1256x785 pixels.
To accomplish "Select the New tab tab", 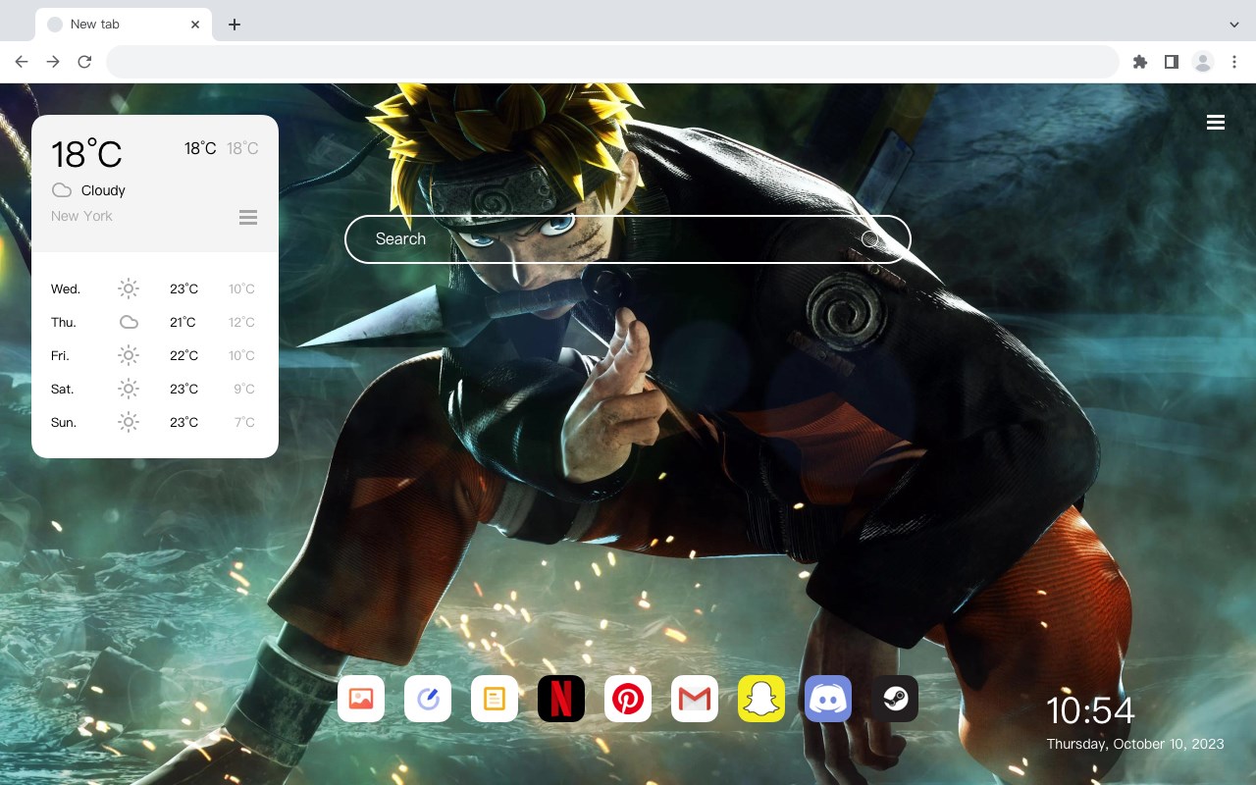I will coord(124,25).
